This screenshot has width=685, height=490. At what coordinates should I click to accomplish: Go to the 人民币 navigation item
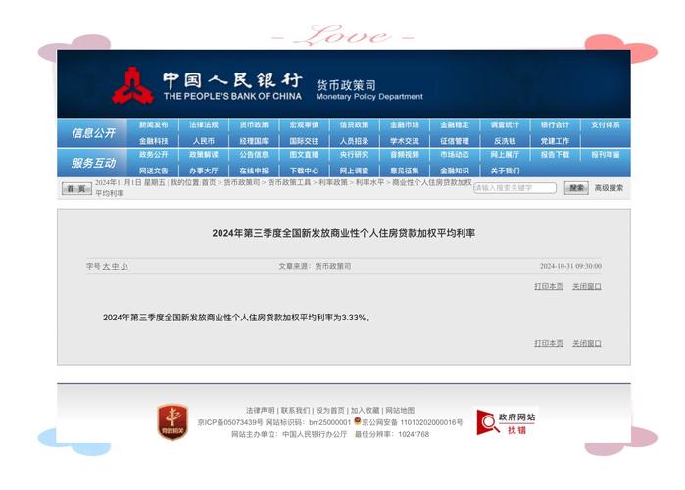pyautogui.click(x=204, y=141)
